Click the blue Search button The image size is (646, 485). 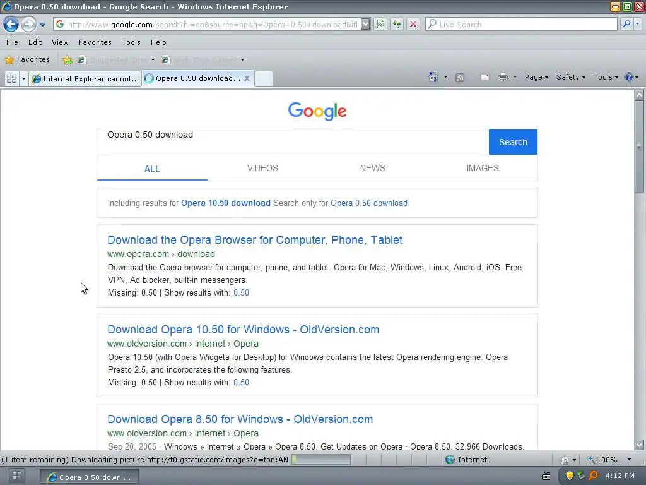click(x=513, y=142)
